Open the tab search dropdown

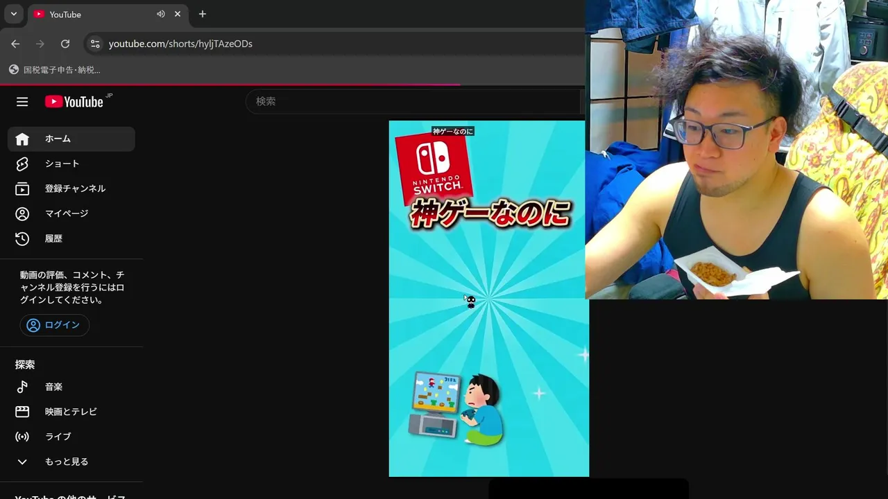coord(13,14)
